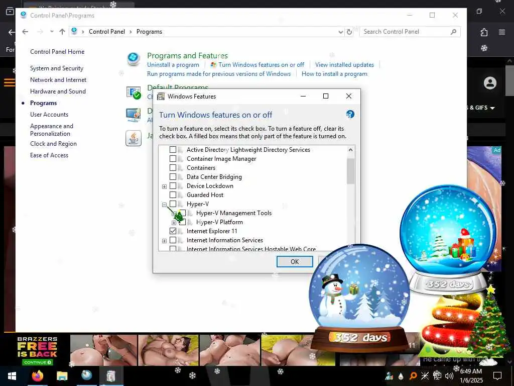Open the notification center
The width and height of the screenshot is (514, 386).
click(x=497, y=376)
